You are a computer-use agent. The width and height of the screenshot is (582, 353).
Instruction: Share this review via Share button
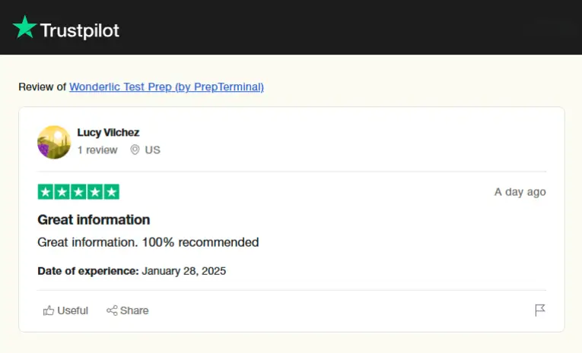pos(127,310)
